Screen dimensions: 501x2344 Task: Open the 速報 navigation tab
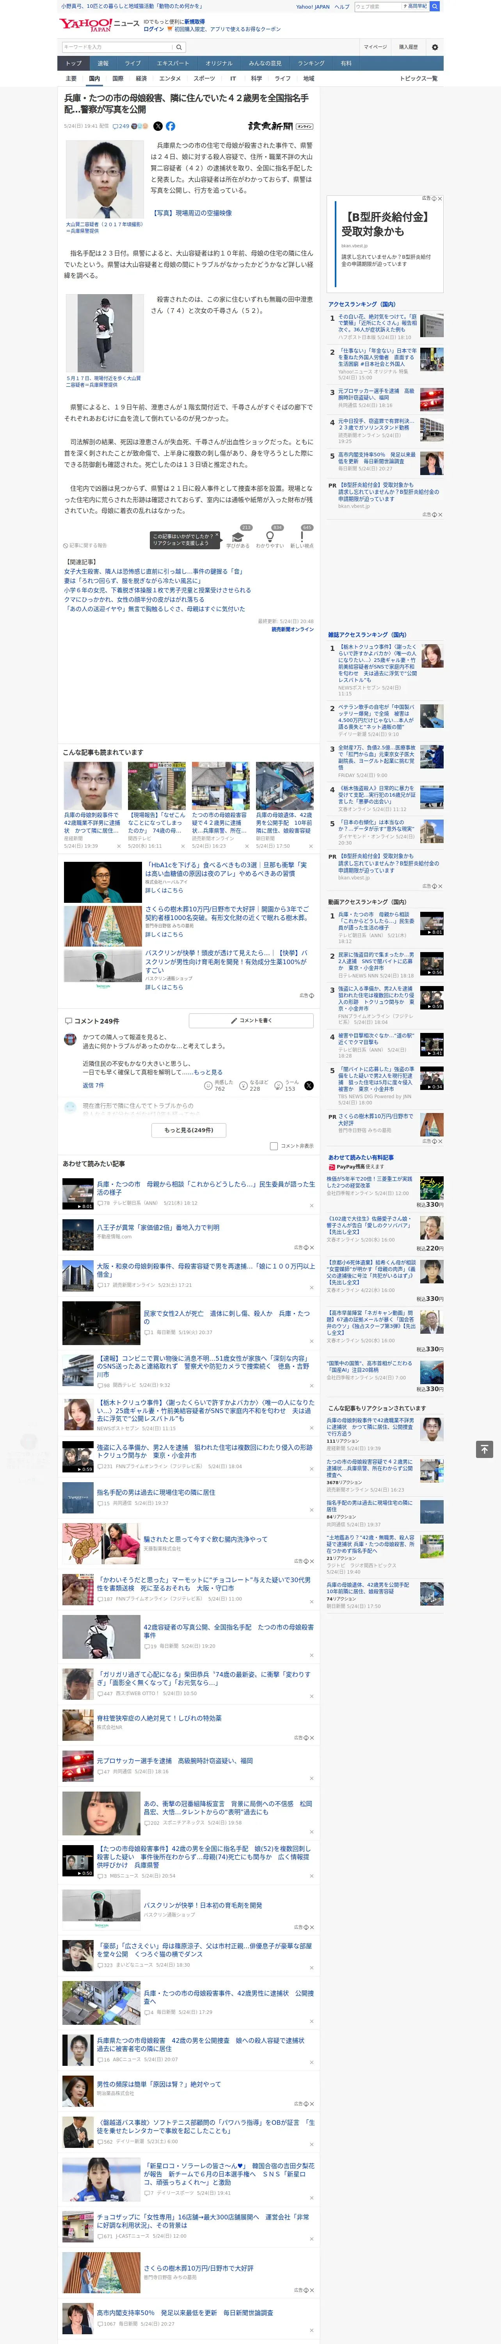(x=103, y=64)
